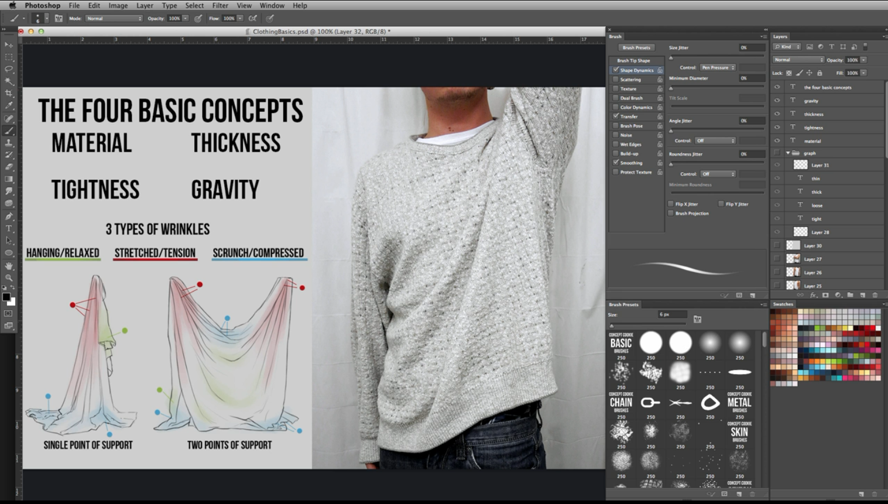Choose the Eyedropper tool
Image resolution: width=888 pixels, height=504 pixels.
point(9,105)
